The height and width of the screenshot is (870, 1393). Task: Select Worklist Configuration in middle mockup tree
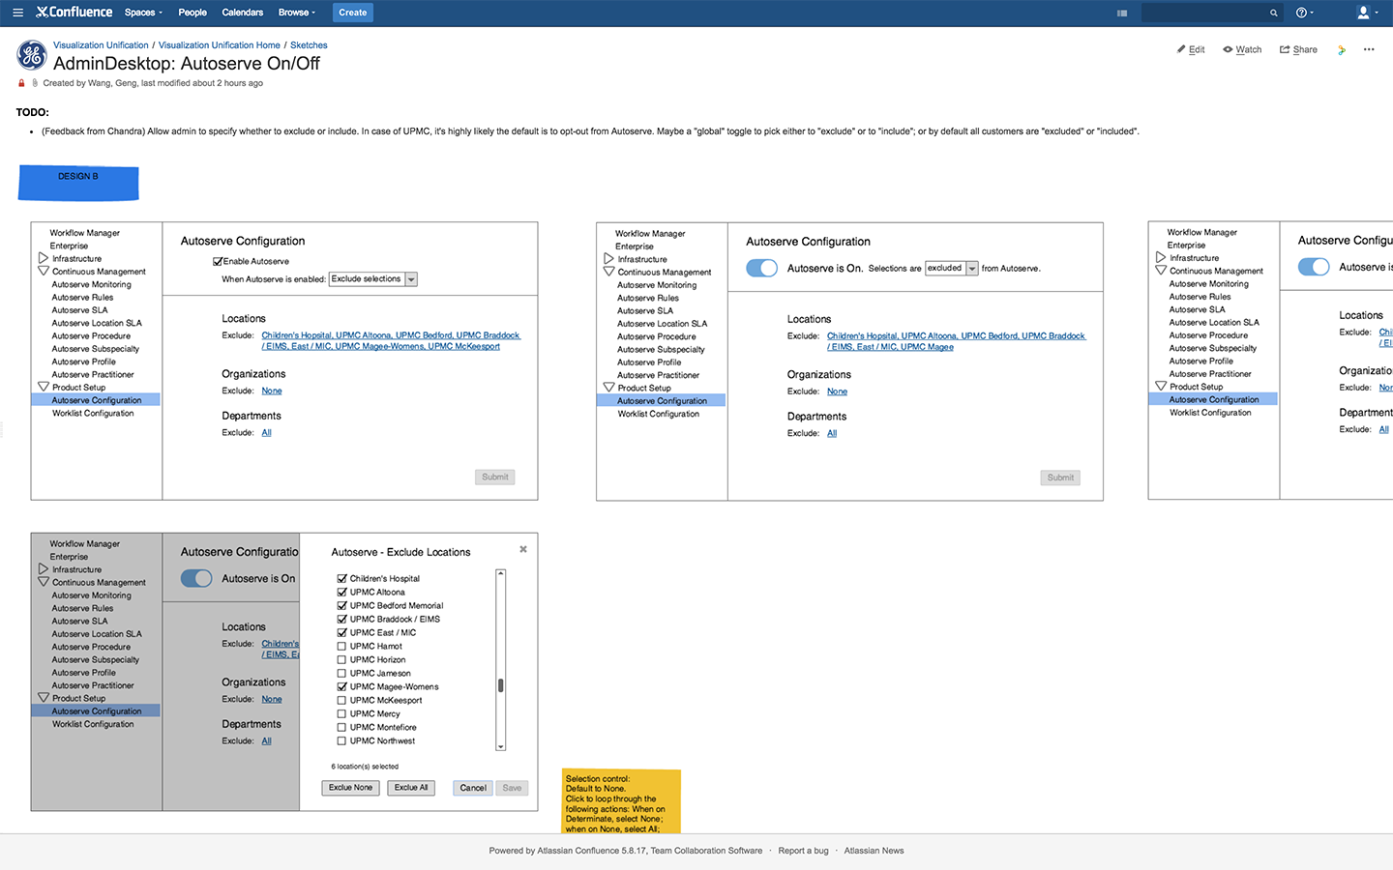point(658,414)
